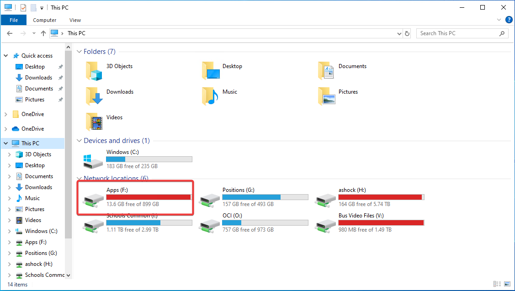The image size is (515, 291).
Task: Click the navigation pane scroll down arrow
Action: pyautogui.click(x=69, y=275)
